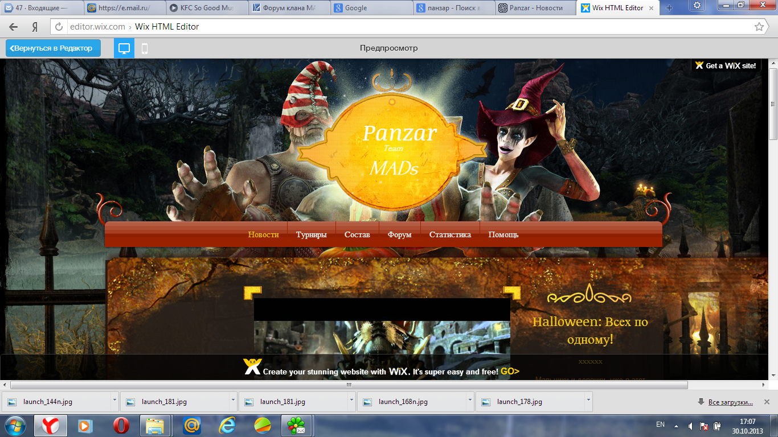Switch to 'Форум клана' tab
Viewport: 778px width, 437px height.
tap(289, 8)
